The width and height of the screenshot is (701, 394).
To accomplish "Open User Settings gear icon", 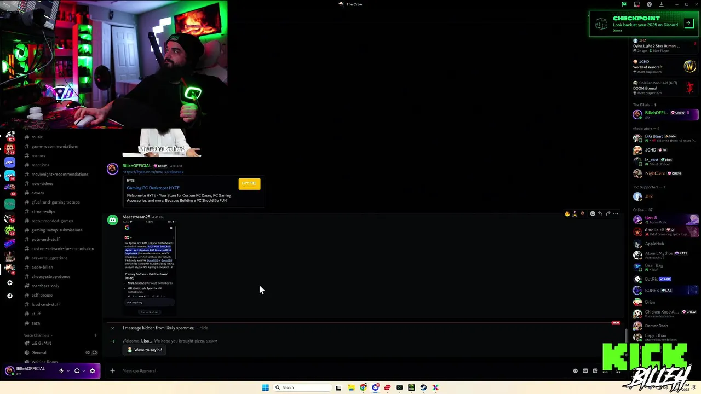I will (93, 370).
